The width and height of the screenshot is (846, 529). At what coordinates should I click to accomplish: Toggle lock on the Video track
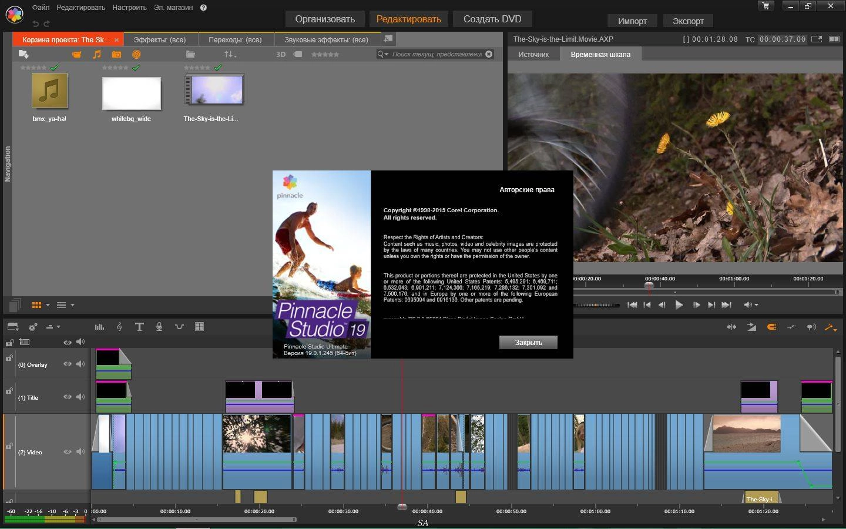pos(9,447)
